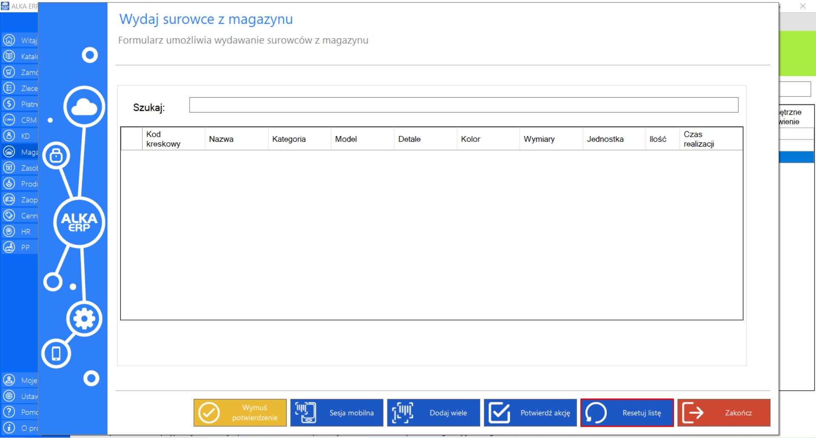The height and width of the screenshot is (438, 816).
Task: Open the Zaopatrzenie truck icon in sidebar
Action: click(9, 199)
